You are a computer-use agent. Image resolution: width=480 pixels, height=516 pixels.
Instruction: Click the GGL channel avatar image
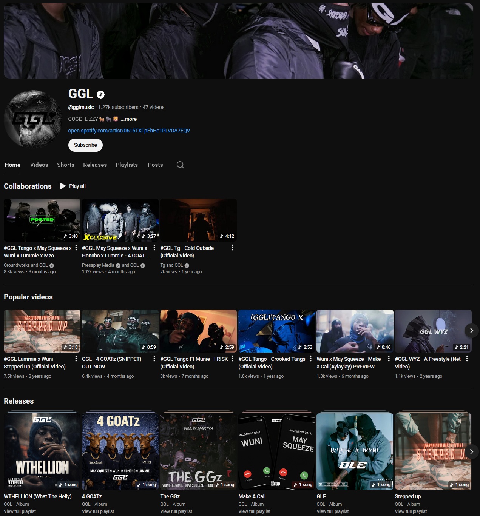(x=33, y=119)
